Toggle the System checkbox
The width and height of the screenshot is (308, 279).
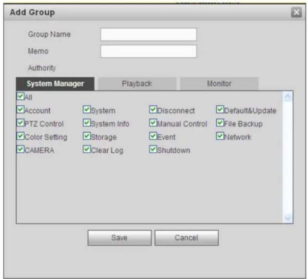click(x=87, y=110)
